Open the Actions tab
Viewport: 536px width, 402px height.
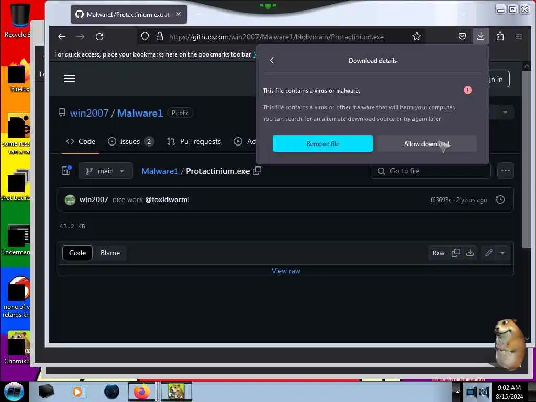pyautogui.click(x=244, y=141)
